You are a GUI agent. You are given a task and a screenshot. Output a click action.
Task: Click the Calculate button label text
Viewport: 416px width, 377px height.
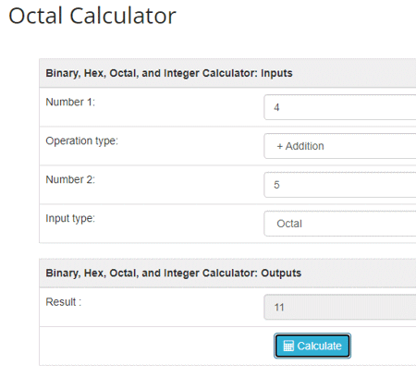coord(319,346)
